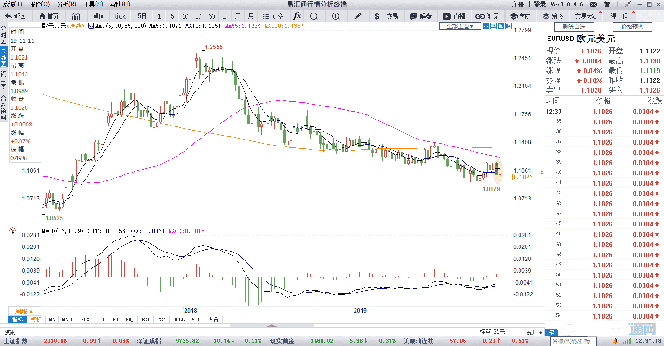The image size is (664, 346).
Task: Open the 全部主题 dropdown
Action: [x=460, y=27]
